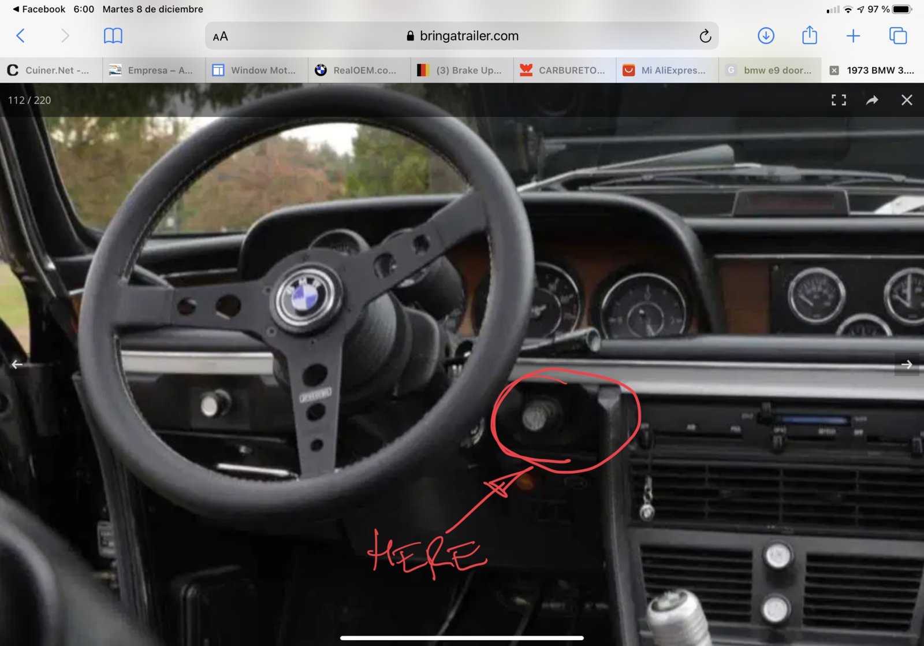Enter fullscreen in the photo gallery

pyautogui.click(x=839, y=100)
